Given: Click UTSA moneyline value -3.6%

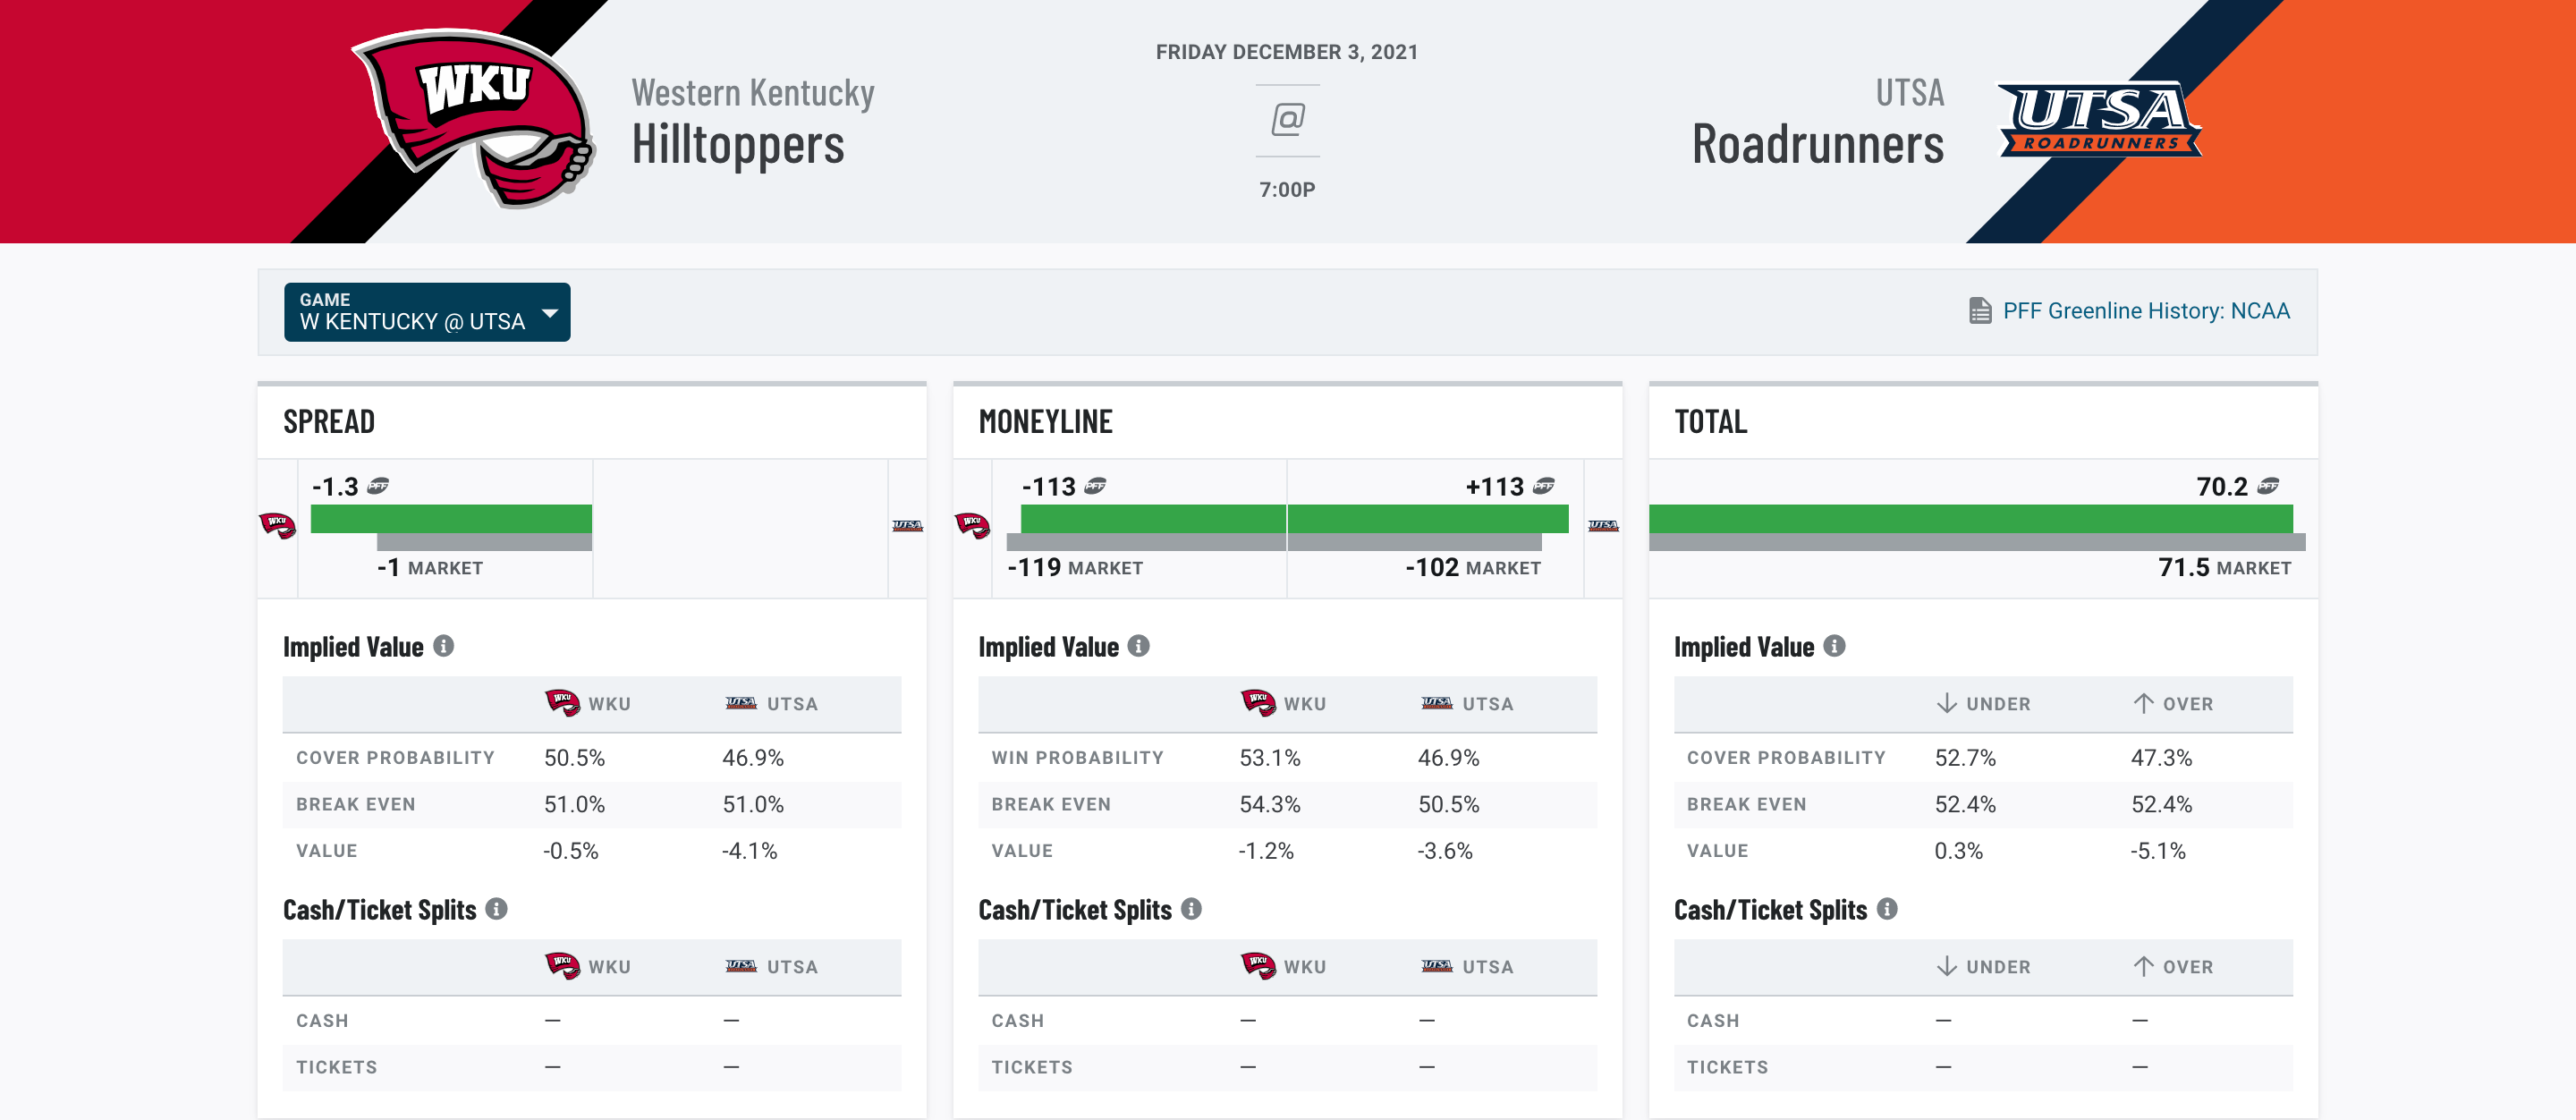Looking at the screenshot, I should pyautogui.click(x=1445, y=850).
